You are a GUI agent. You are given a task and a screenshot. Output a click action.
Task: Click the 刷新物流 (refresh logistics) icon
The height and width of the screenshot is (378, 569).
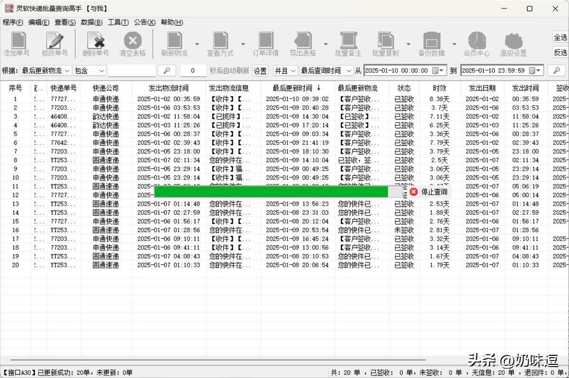[x=174, y=44]
